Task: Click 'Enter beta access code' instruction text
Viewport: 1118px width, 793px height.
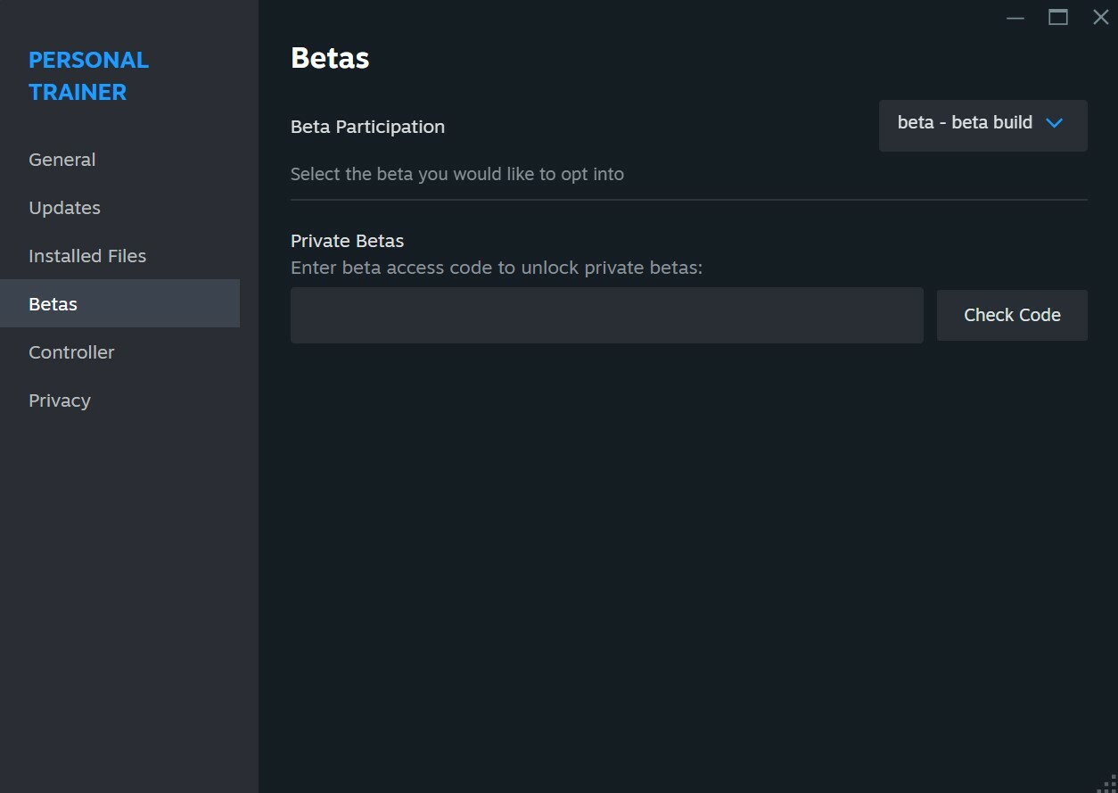Action: click(x=497, y=268)
